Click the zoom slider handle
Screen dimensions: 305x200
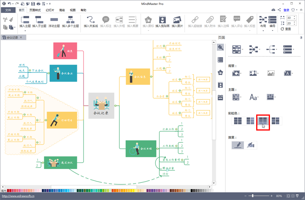pos(252,196)
